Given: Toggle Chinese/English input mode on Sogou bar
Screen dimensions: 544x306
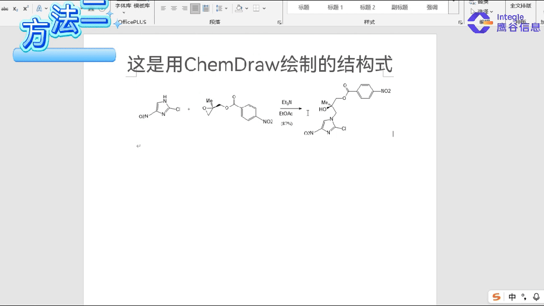Looking at the screenshot, I should (x=512, y=297).
